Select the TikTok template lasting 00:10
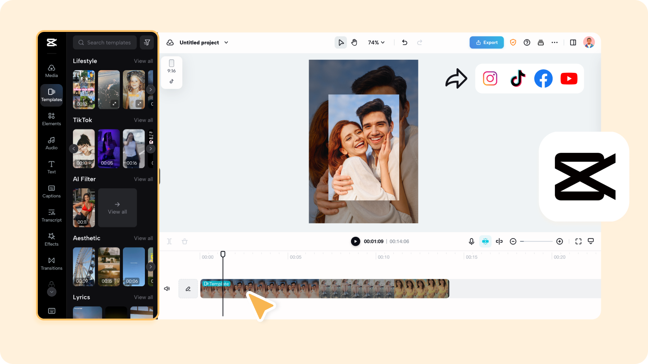The width and height of the screenshot is (648, 364). (84, 149)
